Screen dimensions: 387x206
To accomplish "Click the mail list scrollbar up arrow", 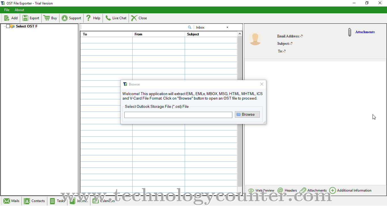I will (240, 34).
